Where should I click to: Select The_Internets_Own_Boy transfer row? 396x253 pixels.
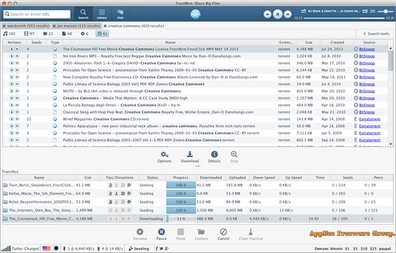coord(198,210)
